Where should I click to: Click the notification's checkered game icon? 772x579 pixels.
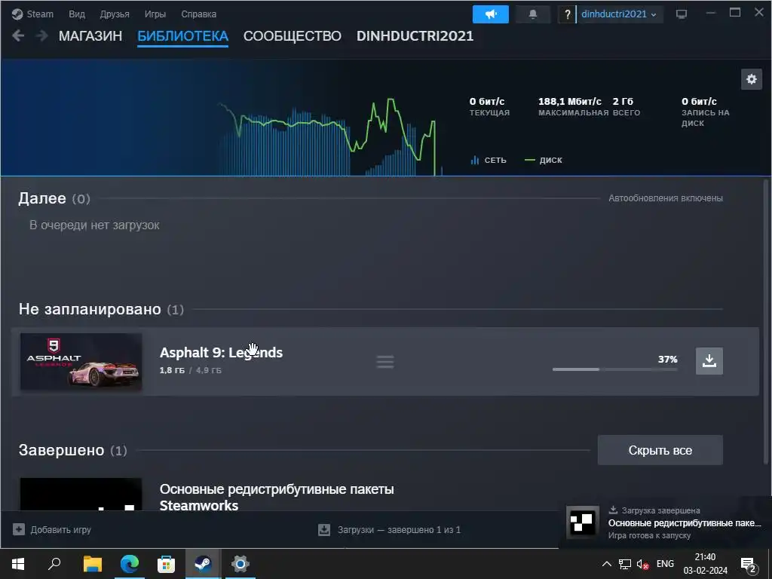tap(583, 522)
